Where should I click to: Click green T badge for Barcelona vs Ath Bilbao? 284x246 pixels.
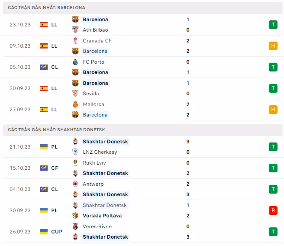pyautogui.click(x=273, y=25)
